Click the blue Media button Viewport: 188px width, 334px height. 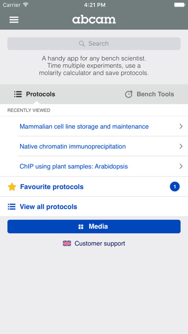point(94,227)
